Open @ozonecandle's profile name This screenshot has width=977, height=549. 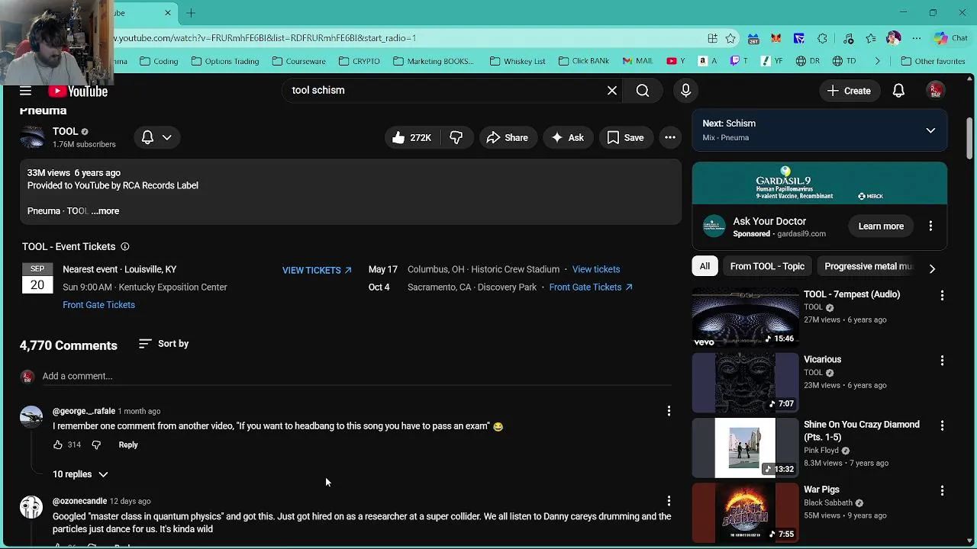point(79,501)
